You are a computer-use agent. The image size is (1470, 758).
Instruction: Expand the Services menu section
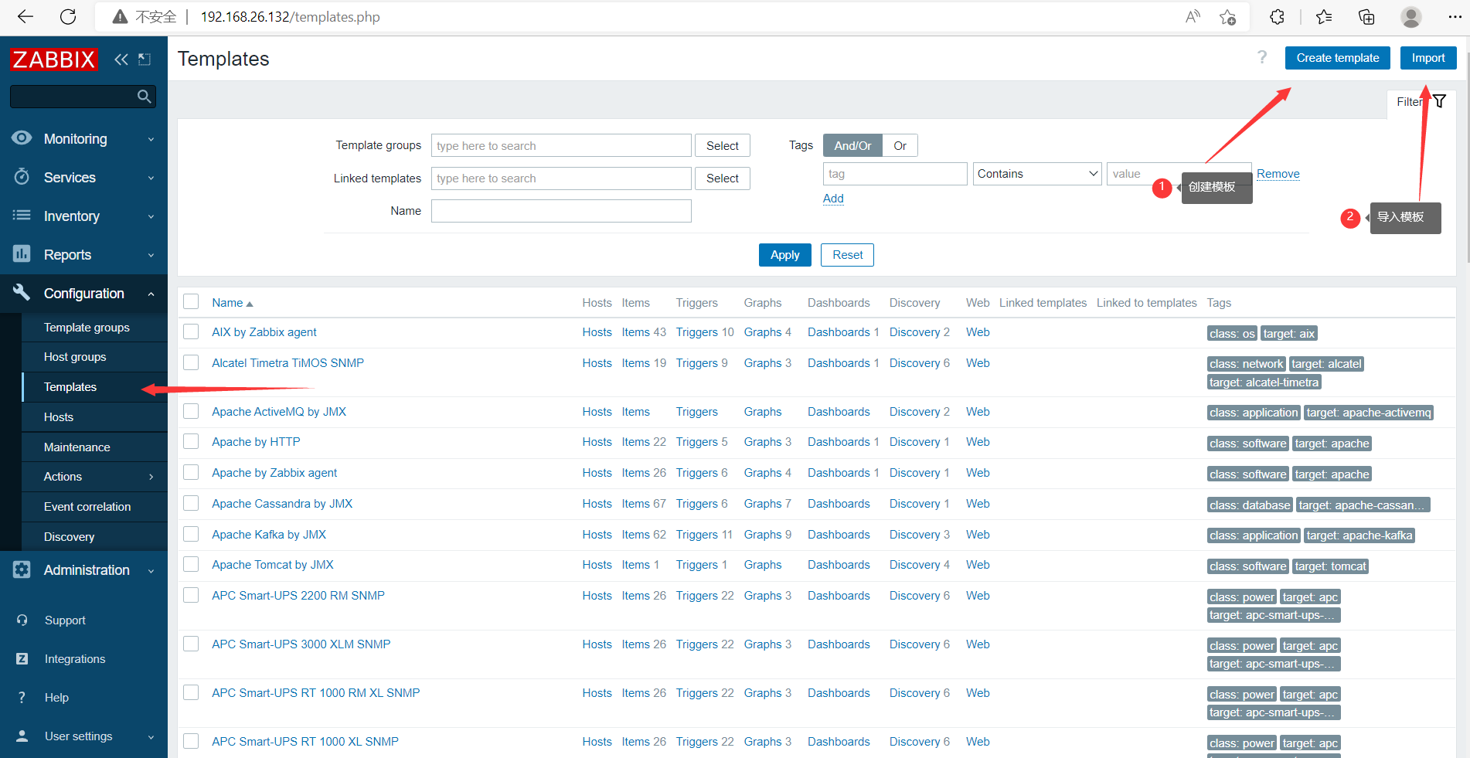click(83, 178)
